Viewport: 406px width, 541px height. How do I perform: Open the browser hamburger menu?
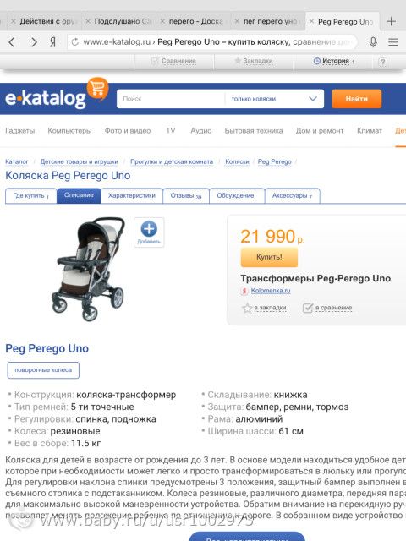392,42
